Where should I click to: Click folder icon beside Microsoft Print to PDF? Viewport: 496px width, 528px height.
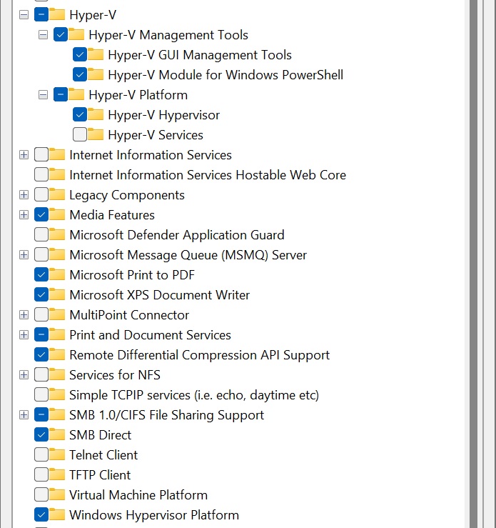[x=57, y=274]
